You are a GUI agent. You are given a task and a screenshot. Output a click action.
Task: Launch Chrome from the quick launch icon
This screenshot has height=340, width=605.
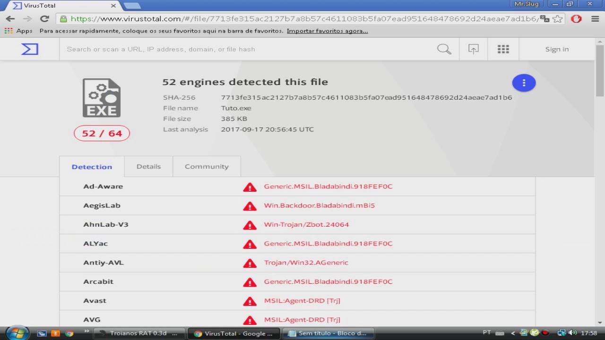pyautogui.click(x=69, y=333)
